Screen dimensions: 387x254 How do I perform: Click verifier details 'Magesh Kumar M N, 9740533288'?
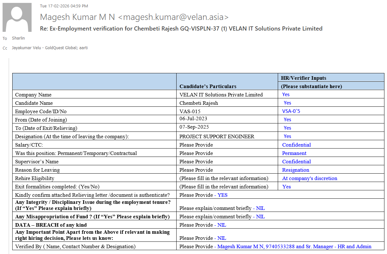click(x=256, y=246)
